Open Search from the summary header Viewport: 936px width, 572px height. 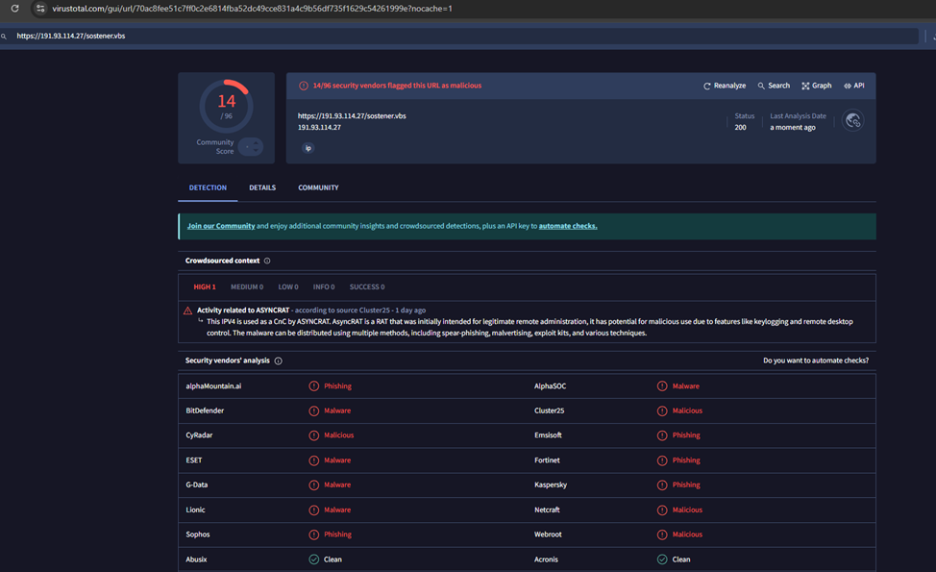pyautogui.click(x=774, y=86)
